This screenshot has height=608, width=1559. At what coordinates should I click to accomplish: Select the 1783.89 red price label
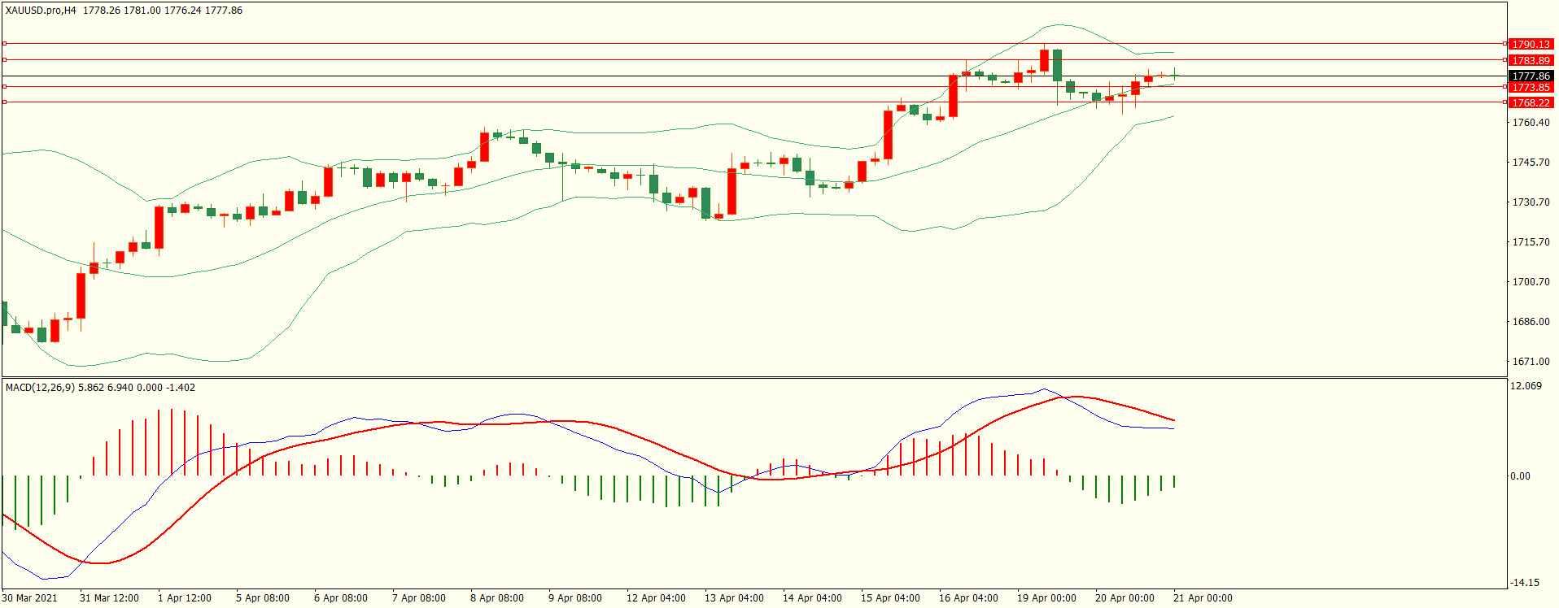[x=1531, y=61]
